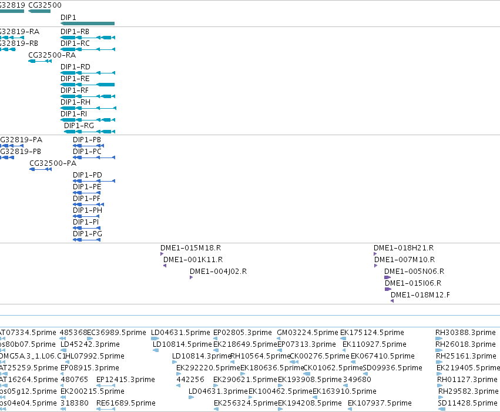Click the DIP1-PC protein label
500x412 pixels.
click(x=87, y=152)
